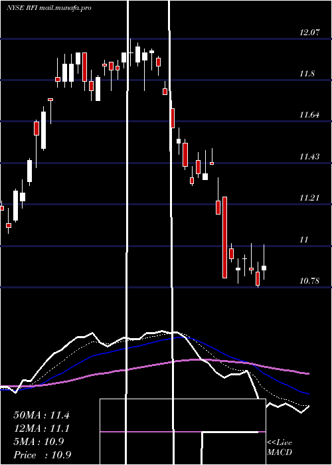Click the Price : 10.9 readout
Screen dimensions: 332x465
tap(42, 455)
